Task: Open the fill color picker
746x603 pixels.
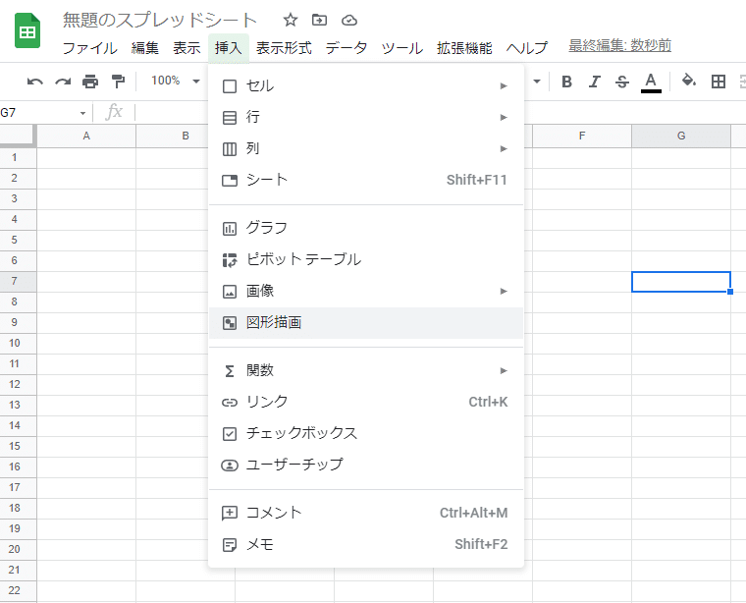Action: pos(688,81)
